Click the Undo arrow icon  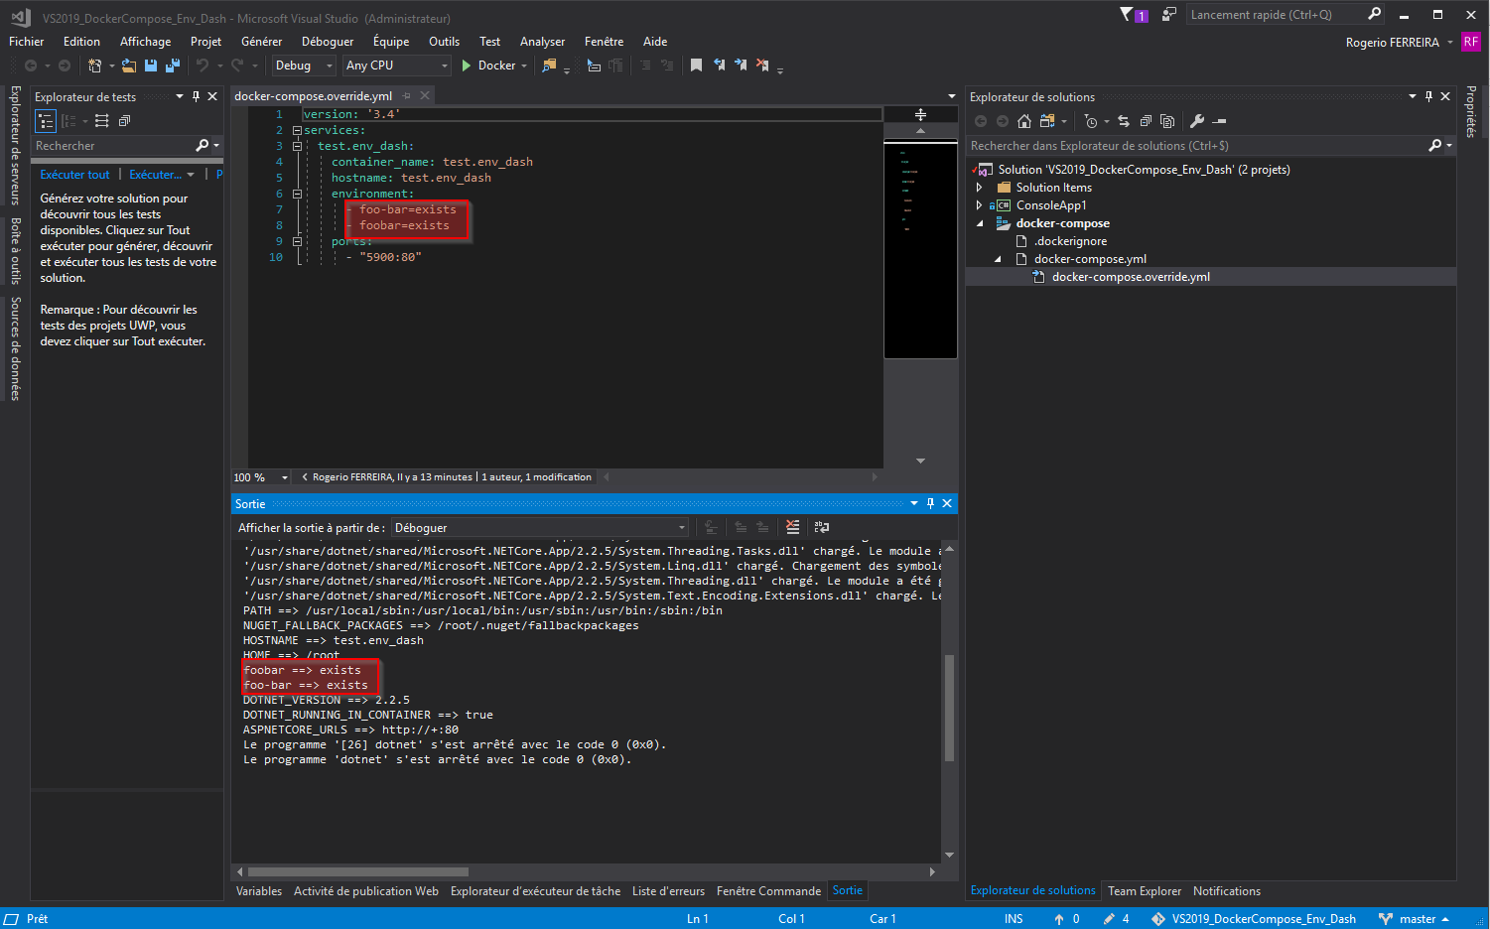(203, 66)
